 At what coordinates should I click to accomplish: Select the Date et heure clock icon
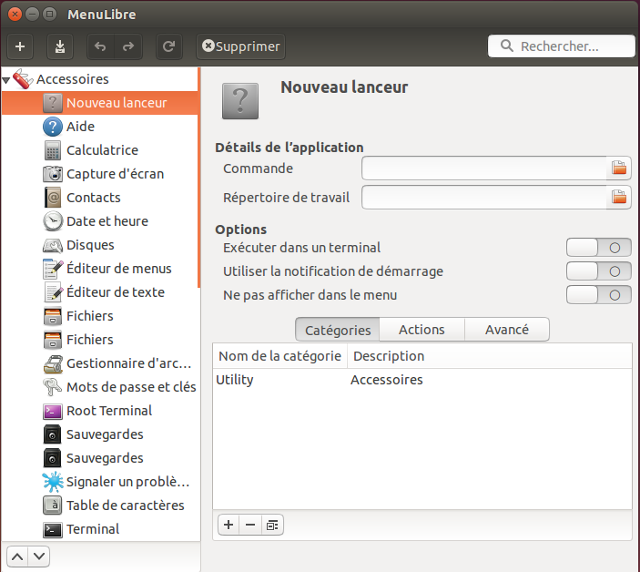tap(53, 221)
